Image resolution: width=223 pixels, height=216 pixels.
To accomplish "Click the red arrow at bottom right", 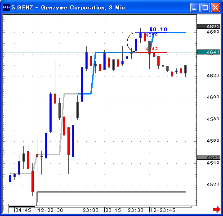I will click(217, 209).
